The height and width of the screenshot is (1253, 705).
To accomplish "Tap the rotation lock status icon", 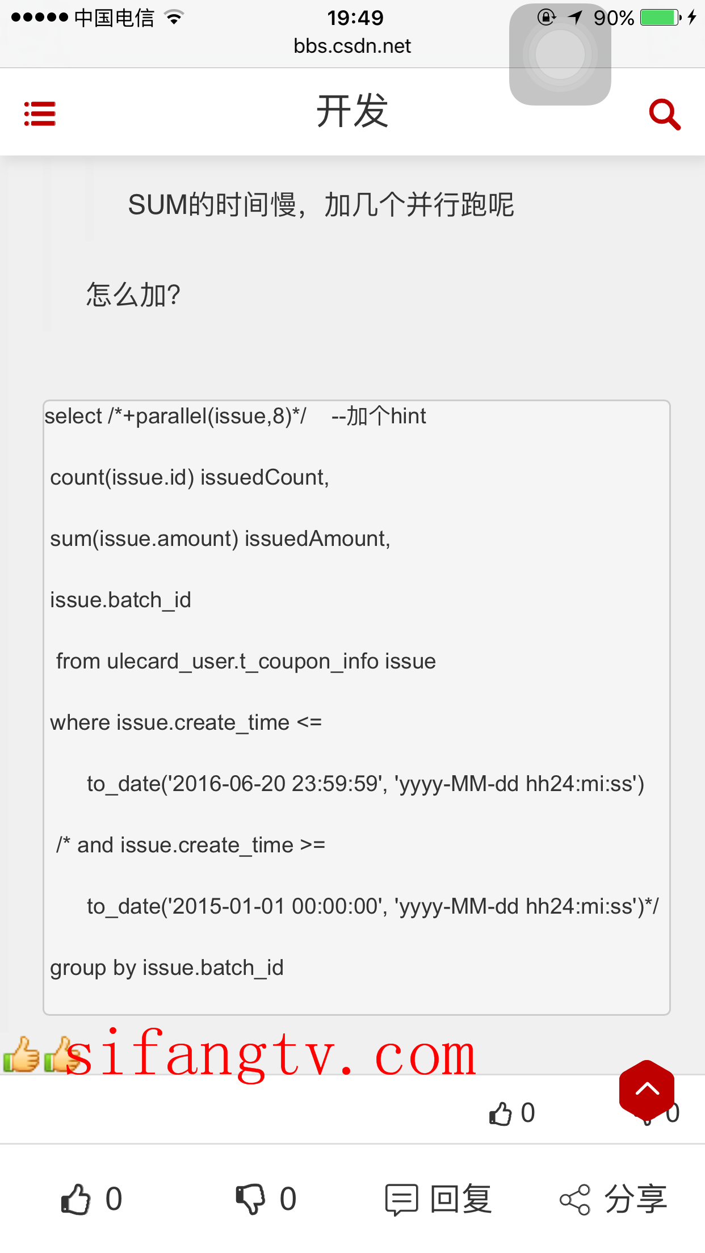I will click(x=546, y=18).
